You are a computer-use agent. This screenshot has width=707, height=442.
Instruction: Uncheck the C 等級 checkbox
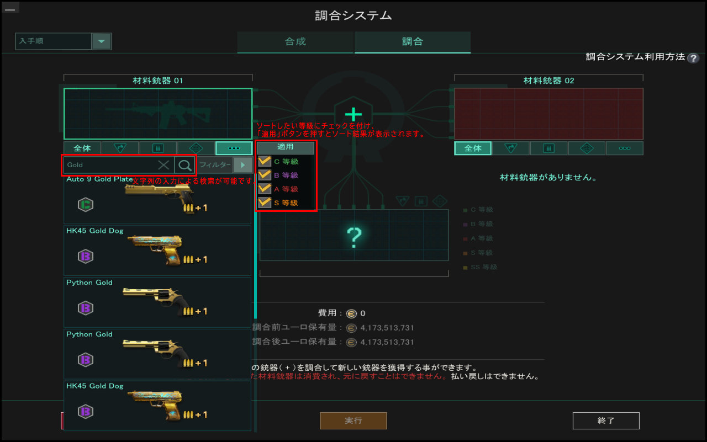265,162
